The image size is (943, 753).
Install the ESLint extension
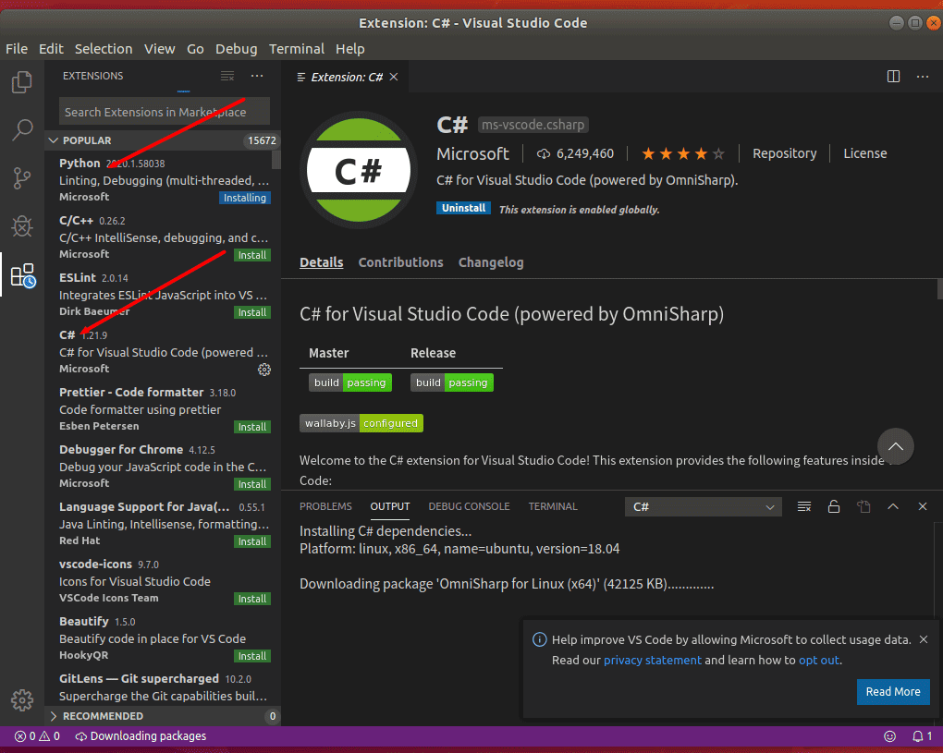[252, 312]
